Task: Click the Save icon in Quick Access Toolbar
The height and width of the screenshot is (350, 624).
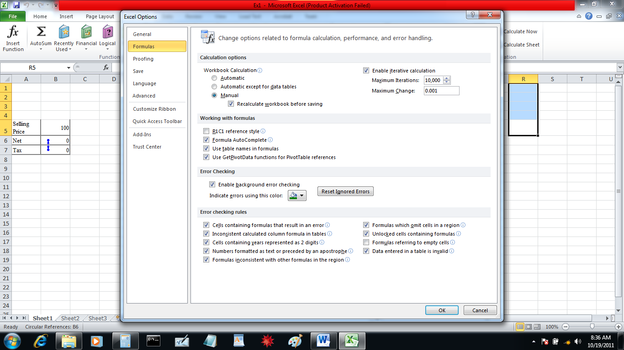Action: (x=16, y=5)
